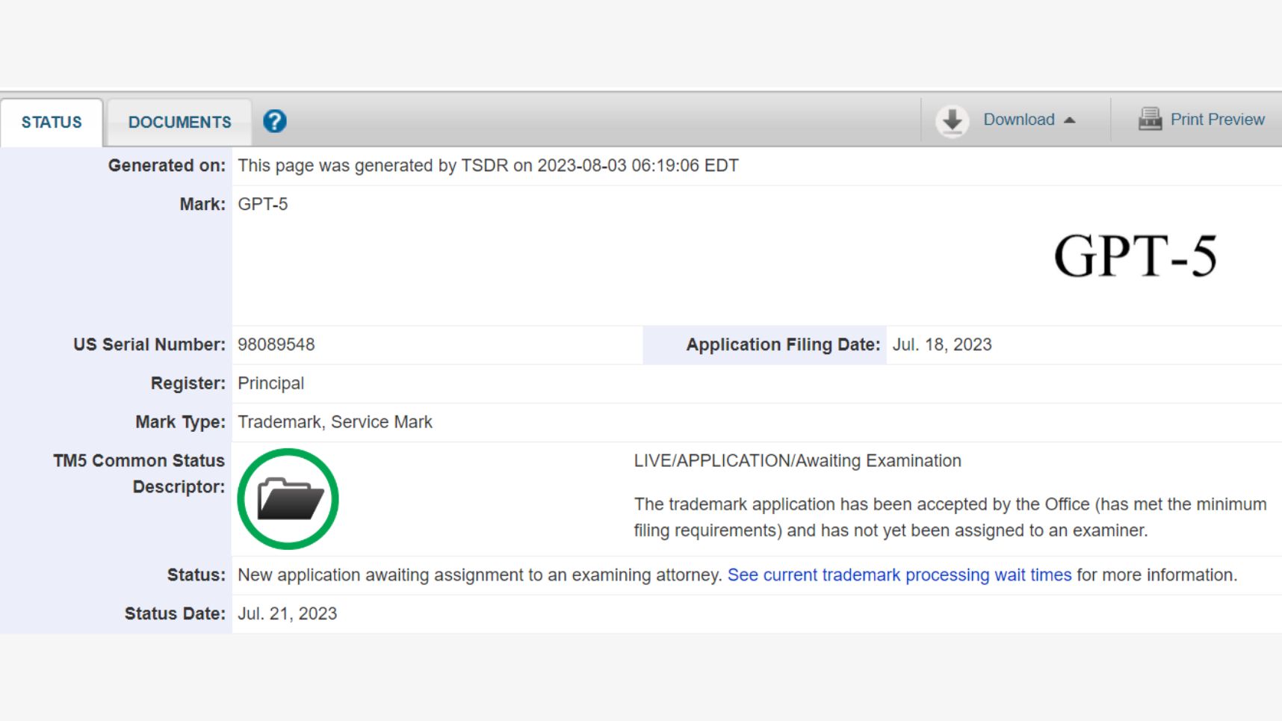Select the STATUS tab
This screenshot has width=1282, height=721.
52,122
